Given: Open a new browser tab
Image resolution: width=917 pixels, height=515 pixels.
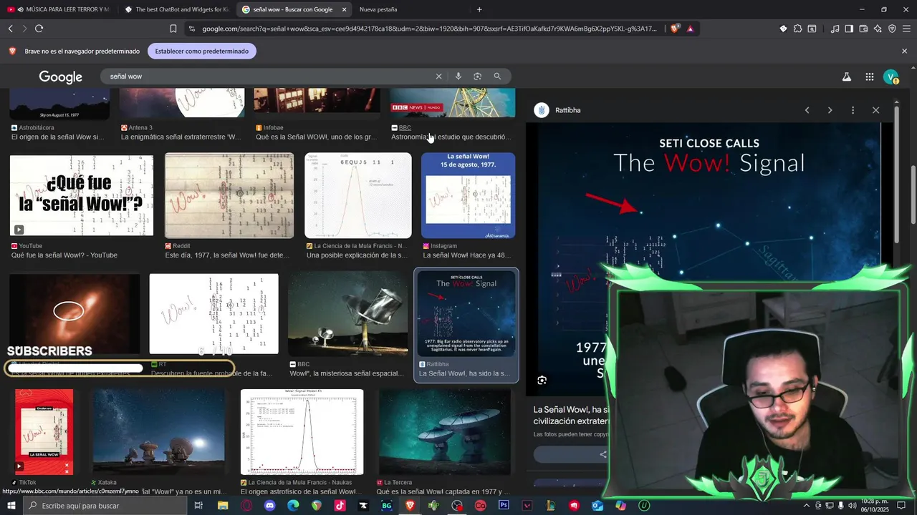Looking at the screenshot, I should click(x=479, y=9).
